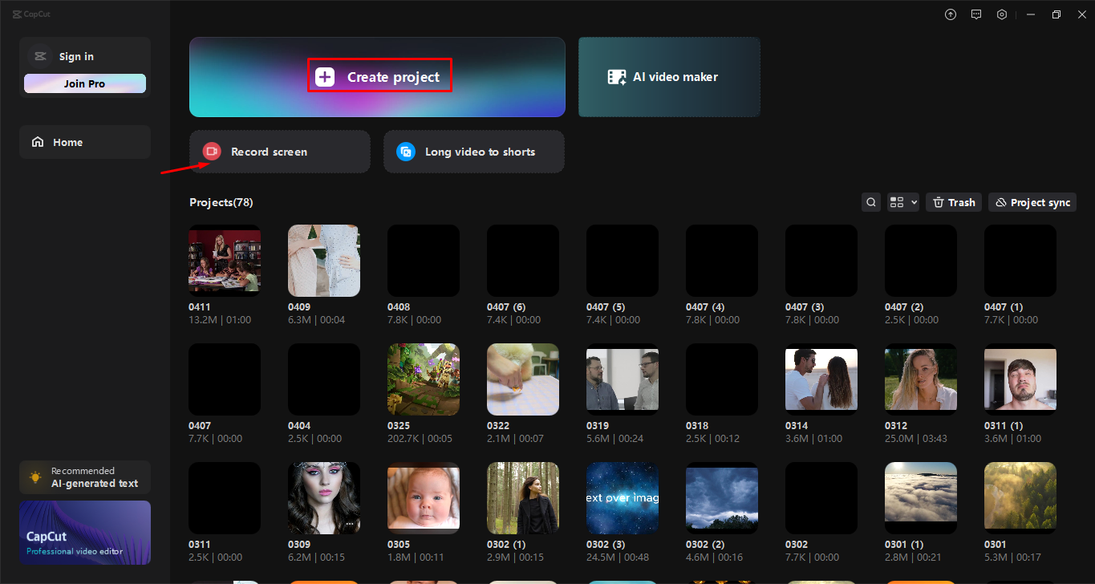This screenshot has height=584, width=1095.
Task: Open the hexagon settings icon
Action: click(1002, 14)
